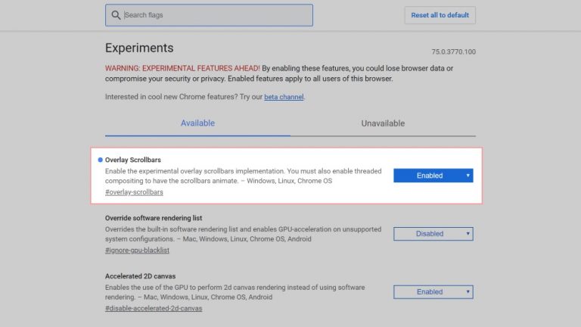Click the search magnifier icon
This screenshot has height=327, width=581.
pyautogui.click(x=116, y=15)
